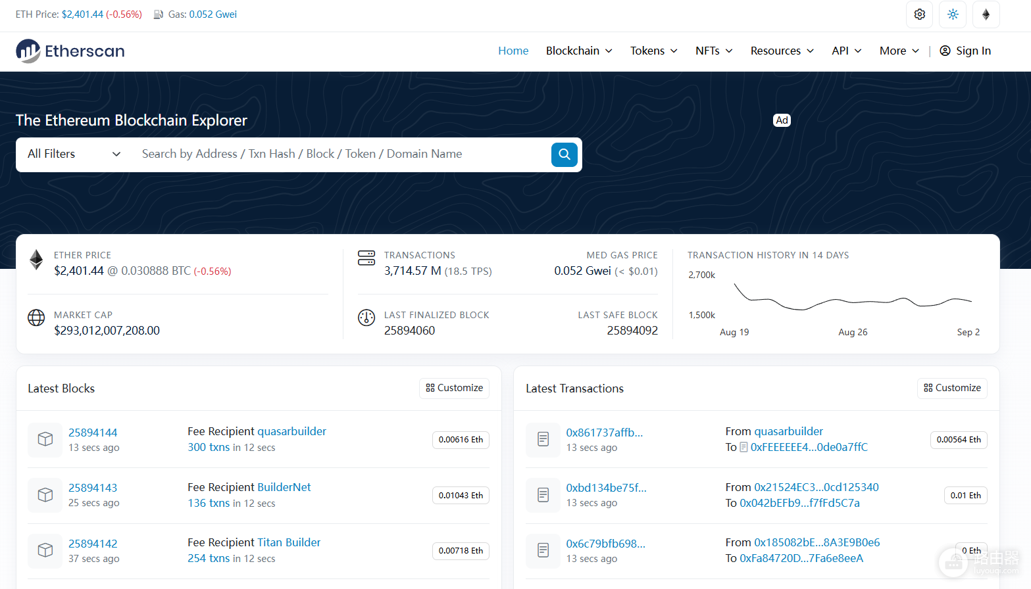Click the document icon for 0xbd134be75f...
Screen dimensions: 1031x589
tap(543, 495)
